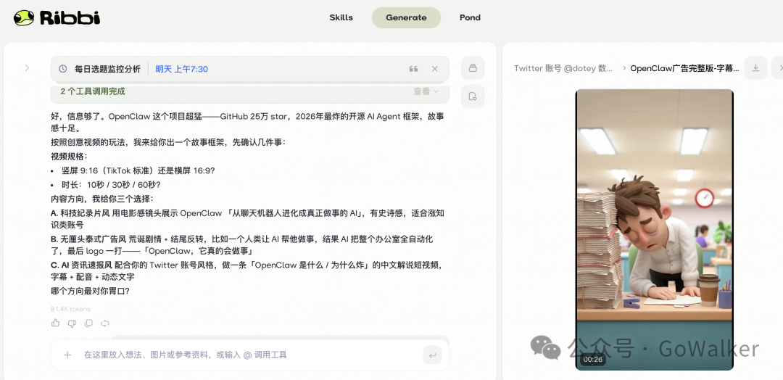Click 2 个工具调用完成 status row
Image resolution: width=783 pixels, height=380 pixels.
[249, 92]
